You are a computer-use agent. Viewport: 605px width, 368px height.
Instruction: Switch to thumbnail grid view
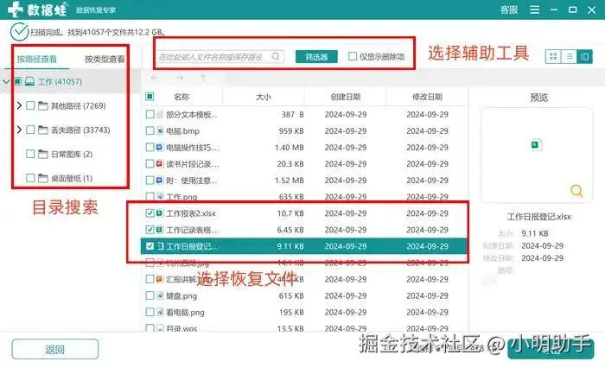point(553,57)
